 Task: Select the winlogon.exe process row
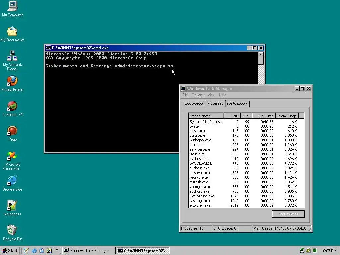point(246,140)
